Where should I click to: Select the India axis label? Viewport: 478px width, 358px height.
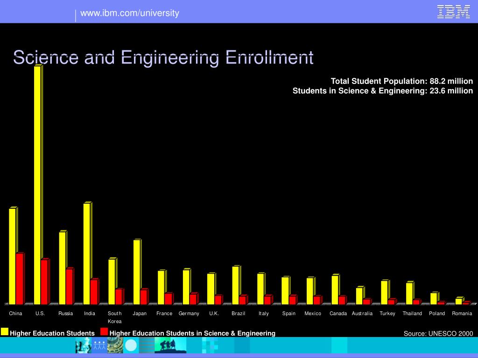pos(90,313)
